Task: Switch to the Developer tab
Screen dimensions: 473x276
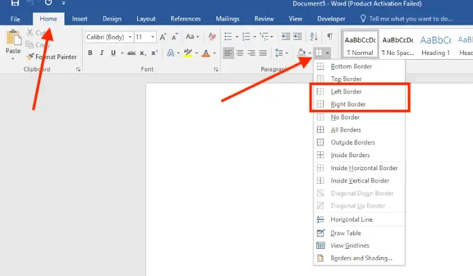Action: coord(331,19)
